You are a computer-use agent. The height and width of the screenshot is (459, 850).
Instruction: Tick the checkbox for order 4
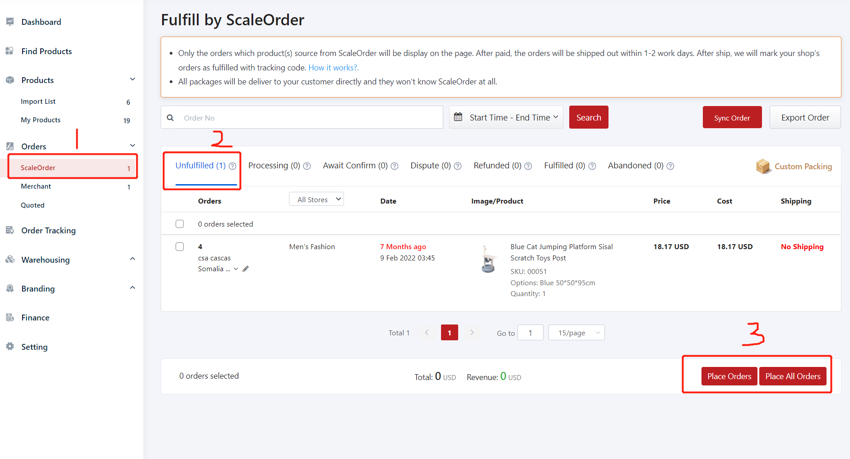180,246
